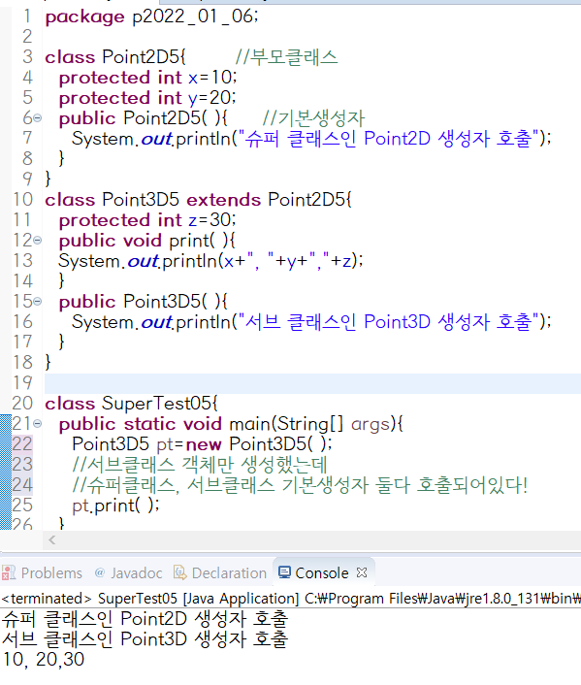Click the args parameter on line 21
Screen dimensions: 581x685
click(371, 424)
